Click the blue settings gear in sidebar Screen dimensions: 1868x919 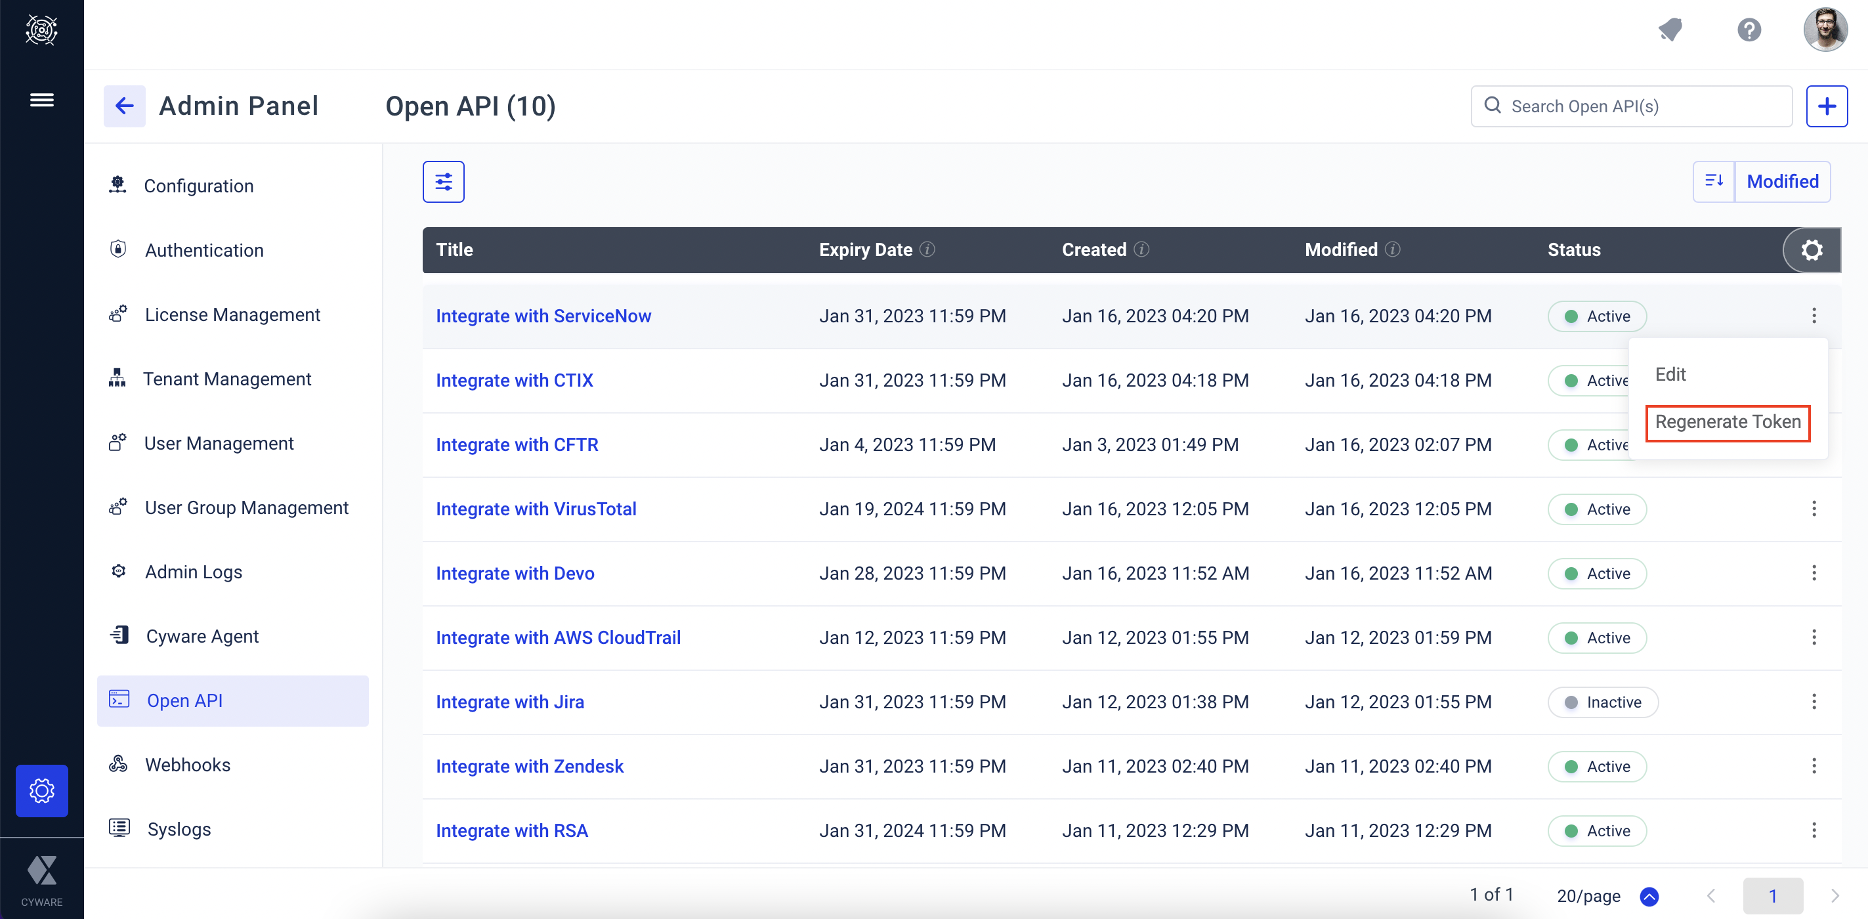(41, 790)
